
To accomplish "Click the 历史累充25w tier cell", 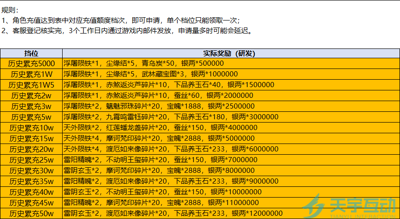I will [31, 160].
